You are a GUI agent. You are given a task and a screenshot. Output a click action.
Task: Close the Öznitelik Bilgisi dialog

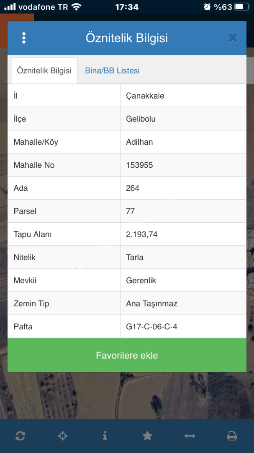[233, 38]
